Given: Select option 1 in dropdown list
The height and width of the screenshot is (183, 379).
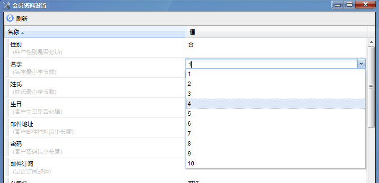Looking at the screenshot, I should tap(276, 74).
